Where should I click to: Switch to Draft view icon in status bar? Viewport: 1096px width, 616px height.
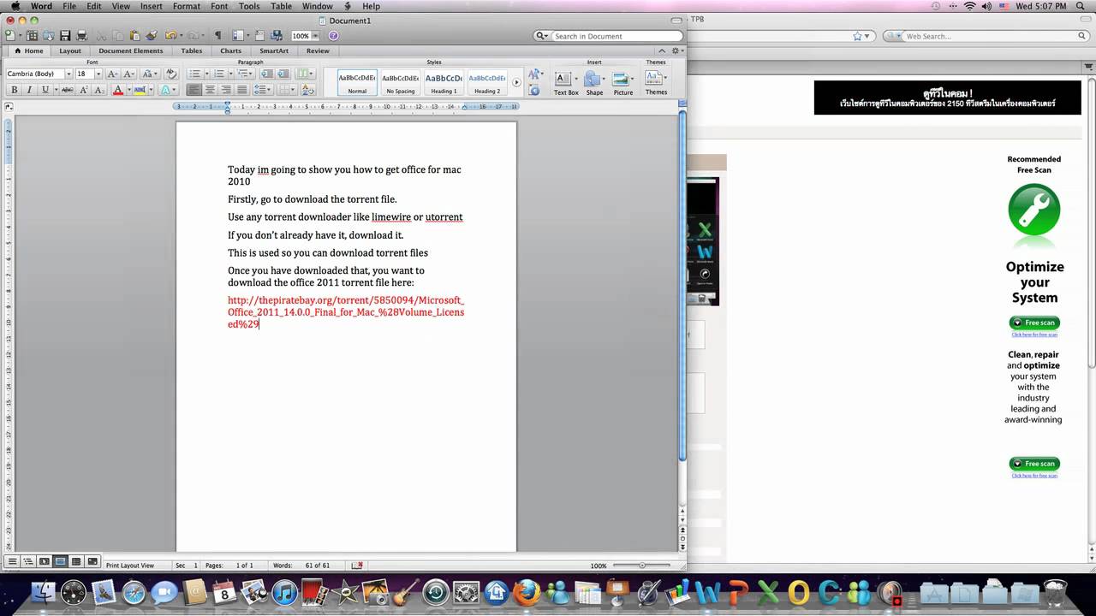(12, 561)
